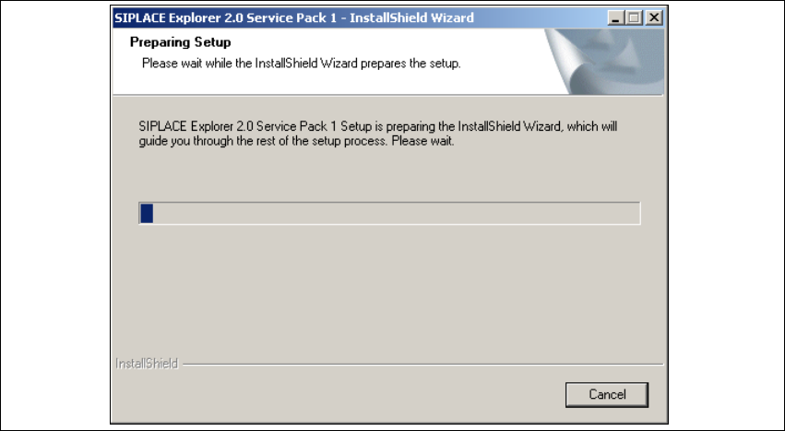Select the 'Preparing Setup' heading
This screenshot has height=431, width=785.
pos(180,42)
